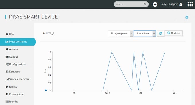
Task: Open the Software tab
Action: pos(17,72)
